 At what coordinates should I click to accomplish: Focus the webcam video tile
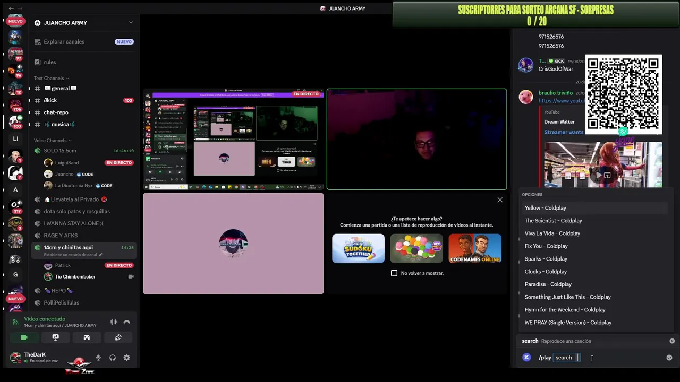coord(416,140)
